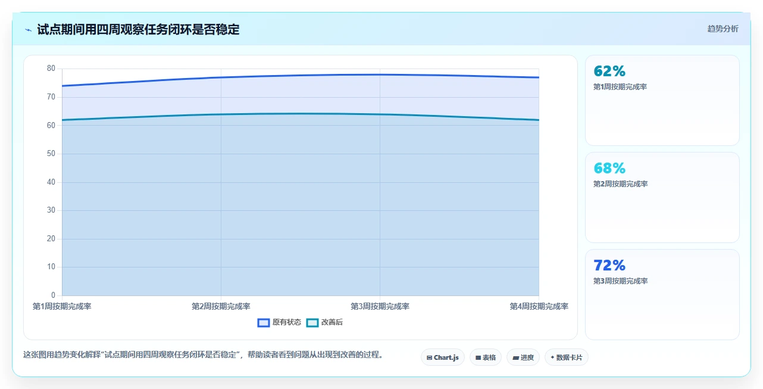
Task: Click the 第2周按期完成率 x-axis label
Action: [221, 306]
